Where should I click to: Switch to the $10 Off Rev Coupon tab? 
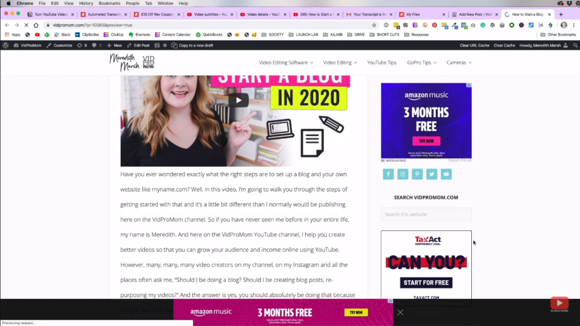[156, 14]
